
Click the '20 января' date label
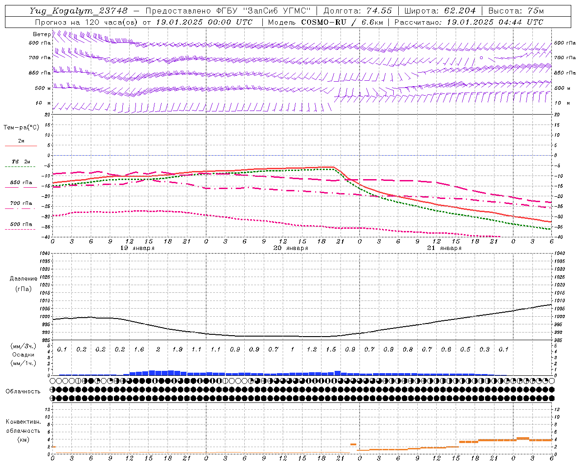tap(291, 248)
